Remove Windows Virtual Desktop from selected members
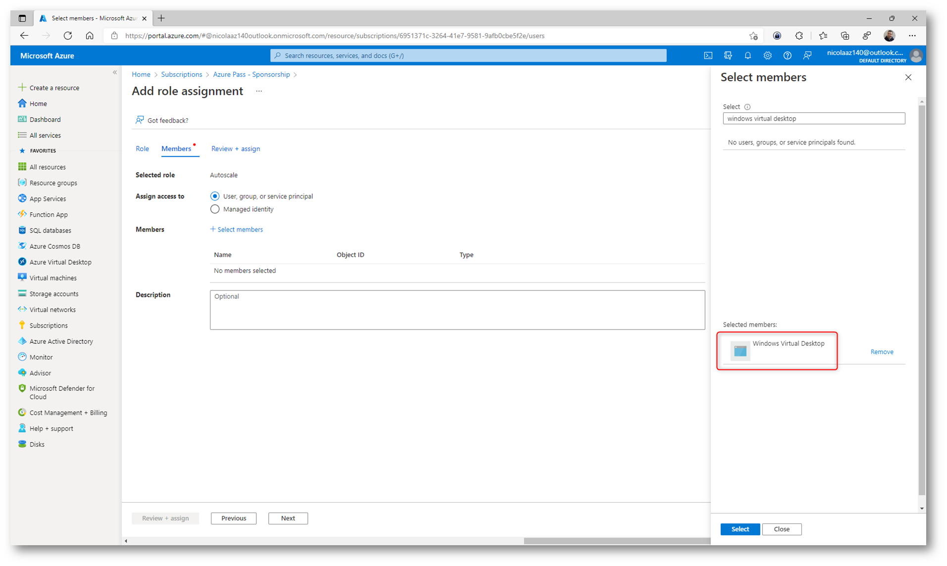The width and height of the screenshot is (947, 566). [882, 352]
